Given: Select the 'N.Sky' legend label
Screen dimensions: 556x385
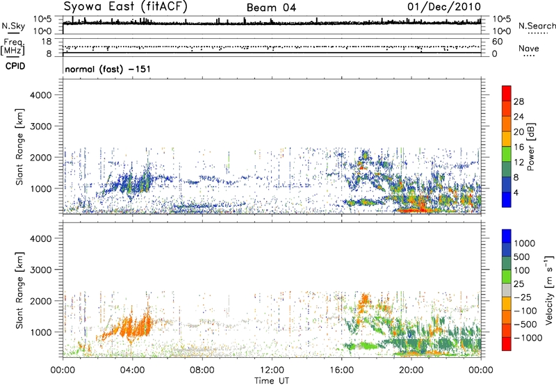Looking at the screenshot, I should [x=13, y=26].
